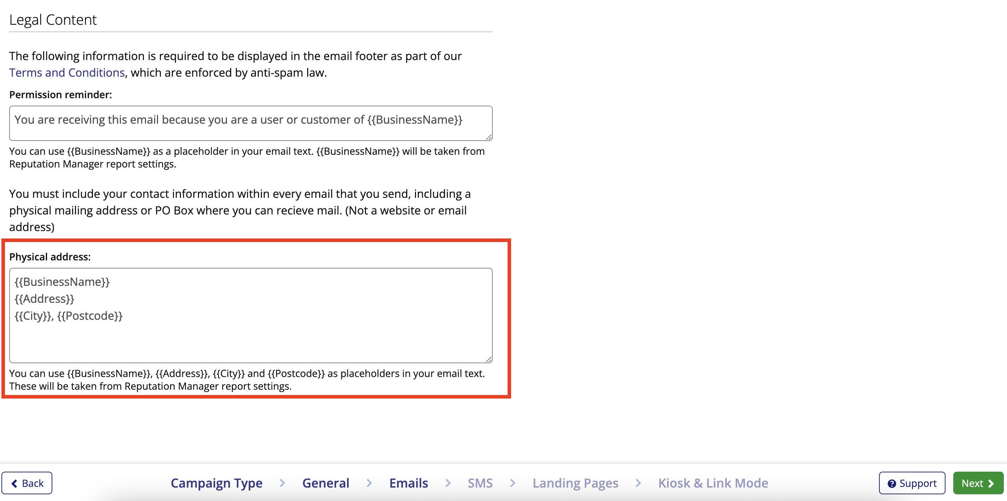1007x501 pixels.
Task: Go to Kiosk & Link Mode step
Action: pyautogui.click(x=713, y=483)
